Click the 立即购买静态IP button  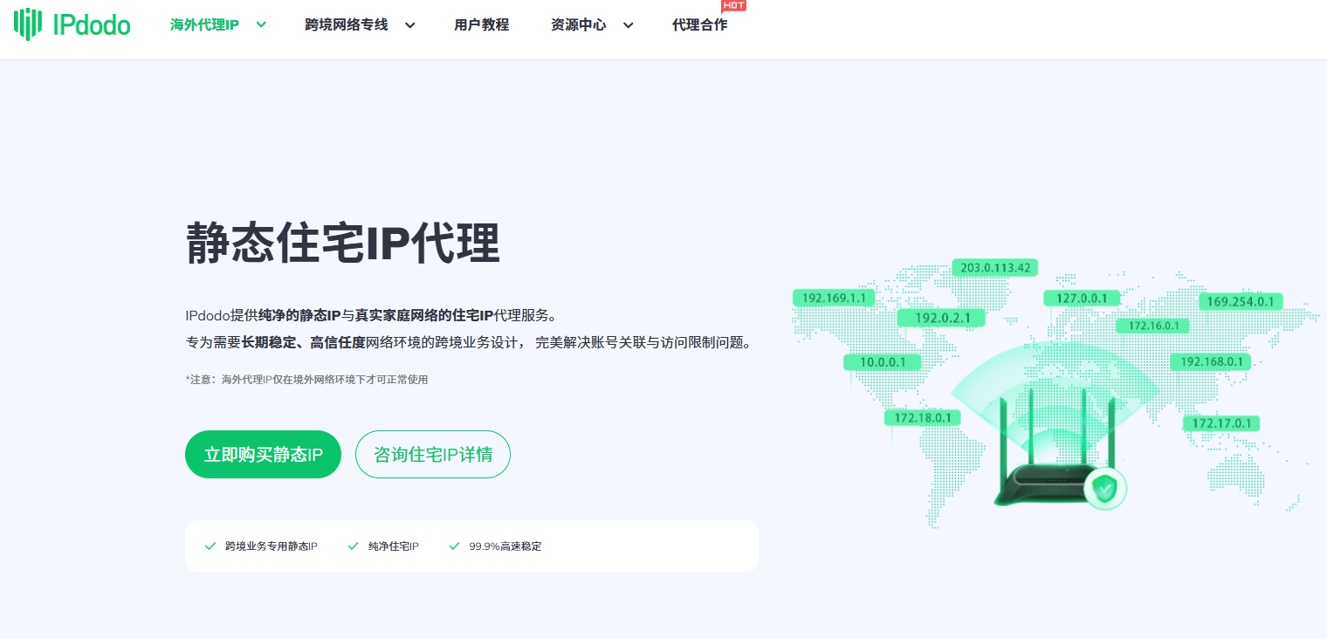(x=263, y=455)
